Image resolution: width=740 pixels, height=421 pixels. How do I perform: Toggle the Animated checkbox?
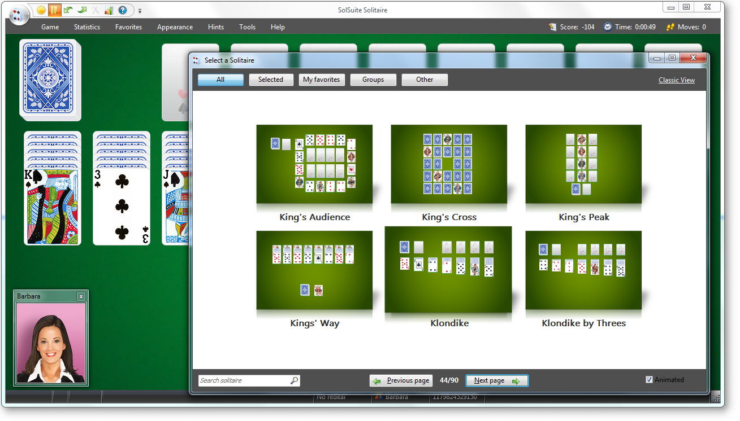click(x=650, y=379)
